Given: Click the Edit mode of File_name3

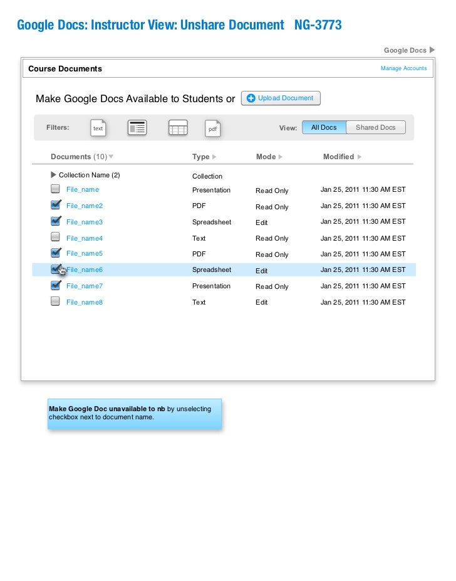Looking at the screenshot, I should [x=262, y=222].
